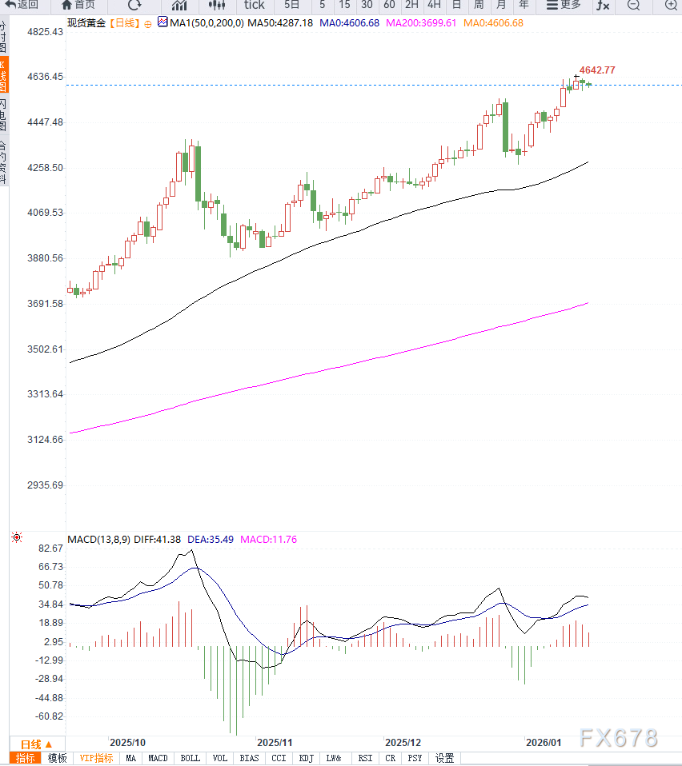Select the KDJ indicator at the bottom

pos(306,757)
